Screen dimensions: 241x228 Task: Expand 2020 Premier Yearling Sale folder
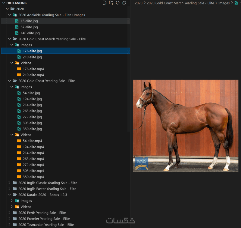pos(9,219)
